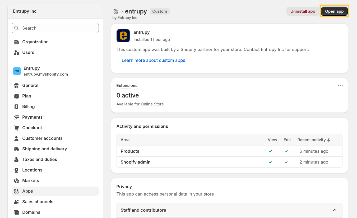Navigate to Payments settings
The image size is (357, 218).
pos(55,117)
